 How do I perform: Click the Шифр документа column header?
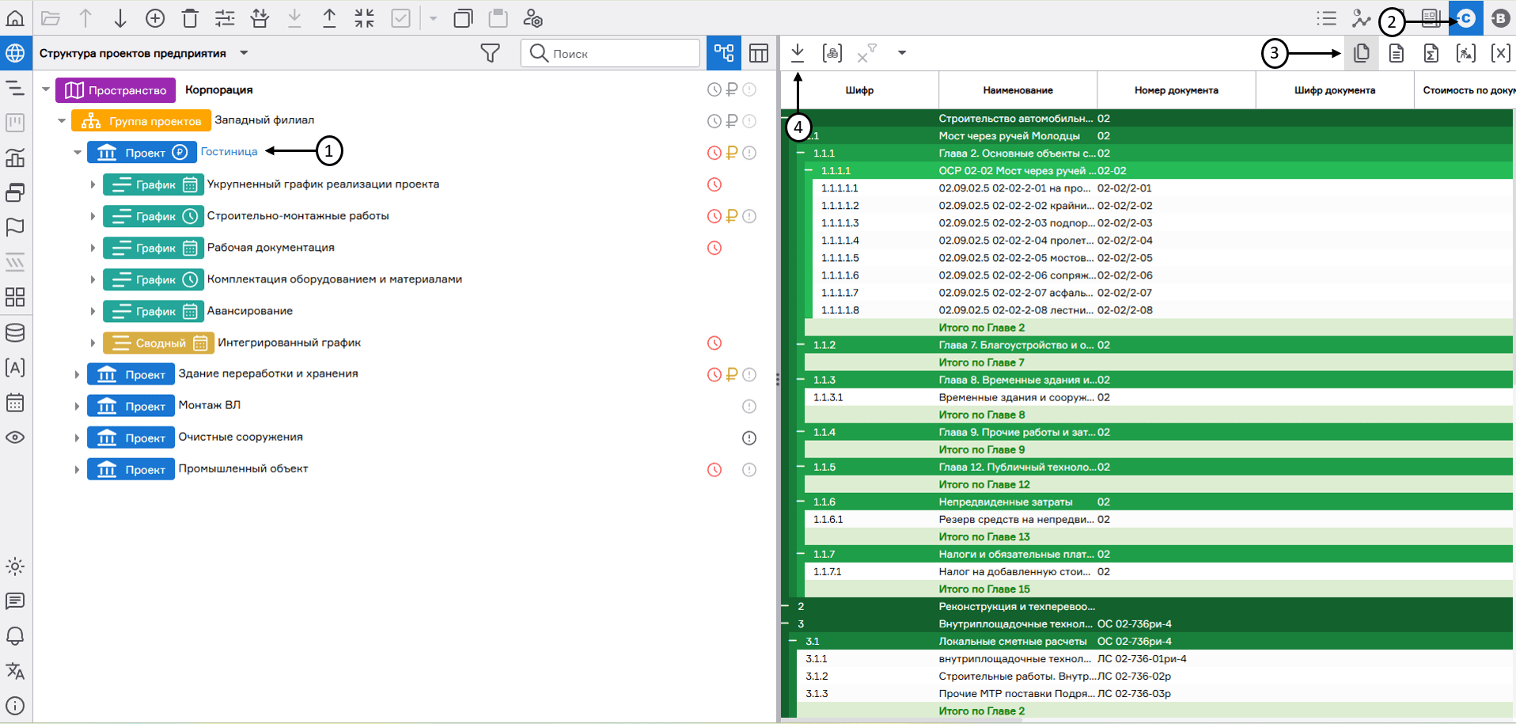pyautogui.click(x=1334, y=90)
